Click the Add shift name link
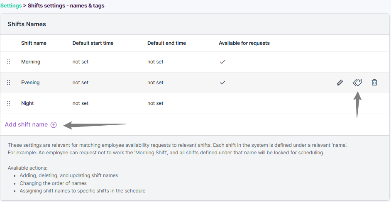Screen dimensions: 391x202 (27, 125)
